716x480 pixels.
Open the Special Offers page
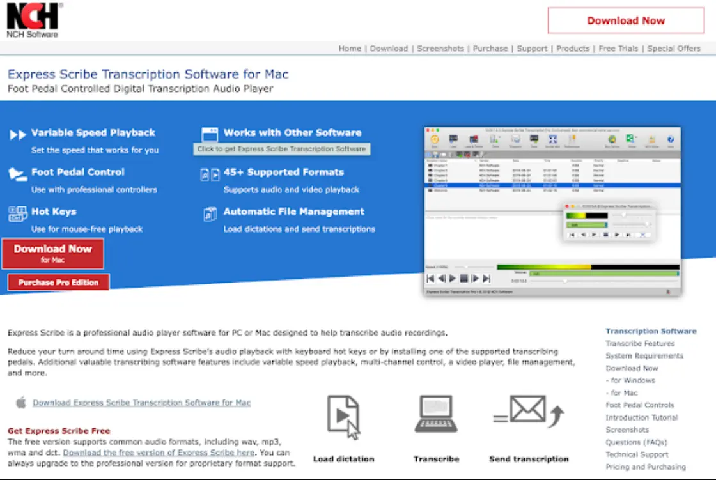point(673,48)
